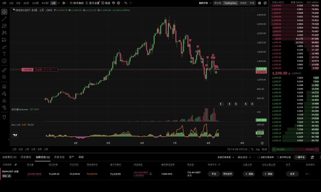Open the advanced chart option

click(x=105, y=3)
